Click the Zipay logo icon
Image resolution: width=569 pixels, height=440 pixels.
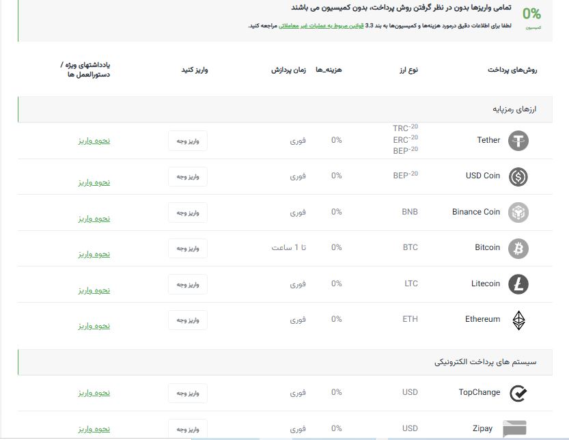pyautogui.click(x=514, y=429)
